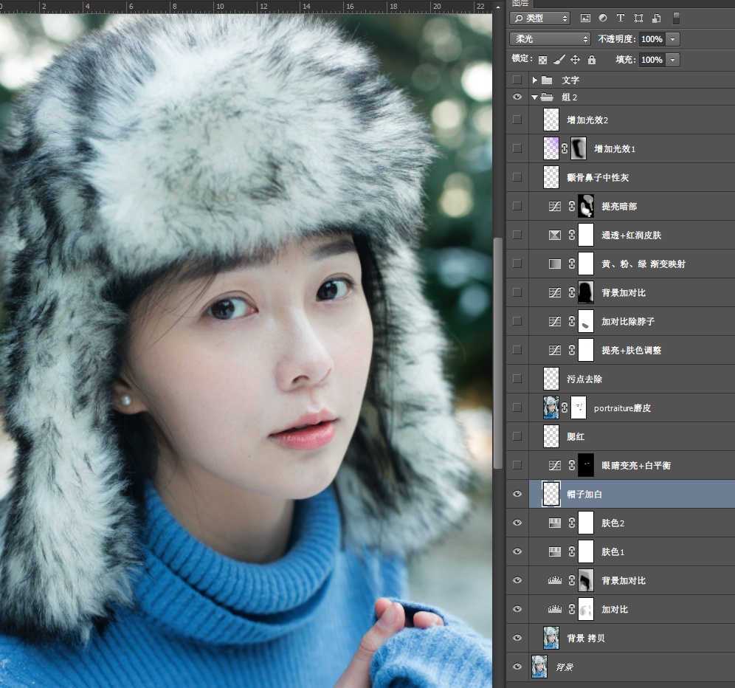Click lock transparent pixels icon
Viewport: 735px width, 688px height.
pyautogui.click(x=543, y=60)
